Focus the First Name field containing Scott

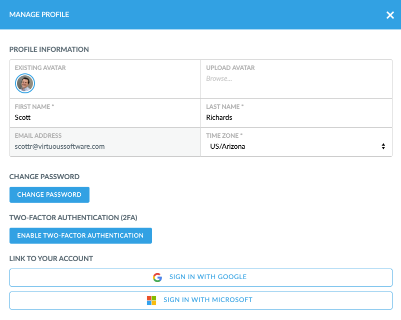[105, 118]
